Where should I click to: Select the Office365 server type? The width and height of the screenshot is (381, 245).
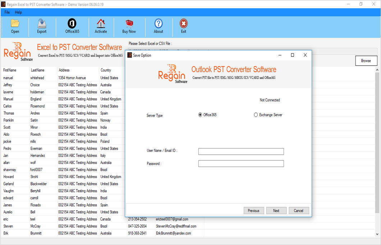pyautogui.click(x=200, y=114)
